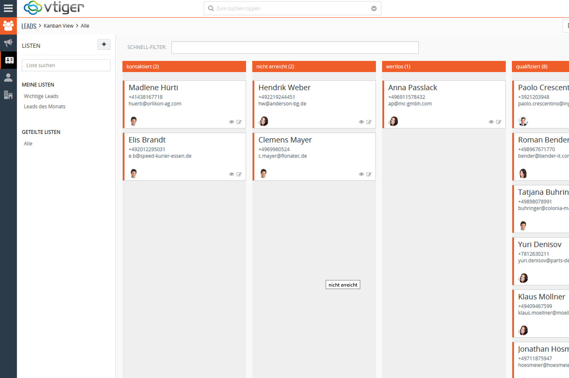
Task: Open the Wichtige Leads list
Action: coord(41,96)
